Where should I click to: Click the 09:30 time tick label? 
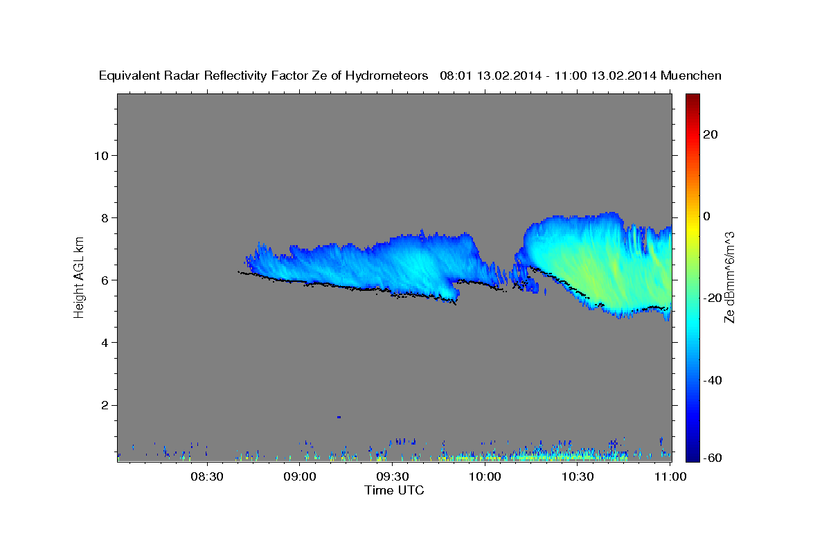coord(392,476)
